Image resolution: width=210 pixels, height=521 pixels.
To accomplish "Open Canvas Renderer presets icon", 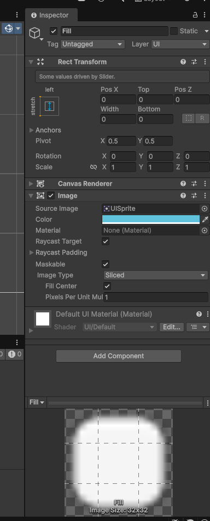I will (x=194, y=183).
